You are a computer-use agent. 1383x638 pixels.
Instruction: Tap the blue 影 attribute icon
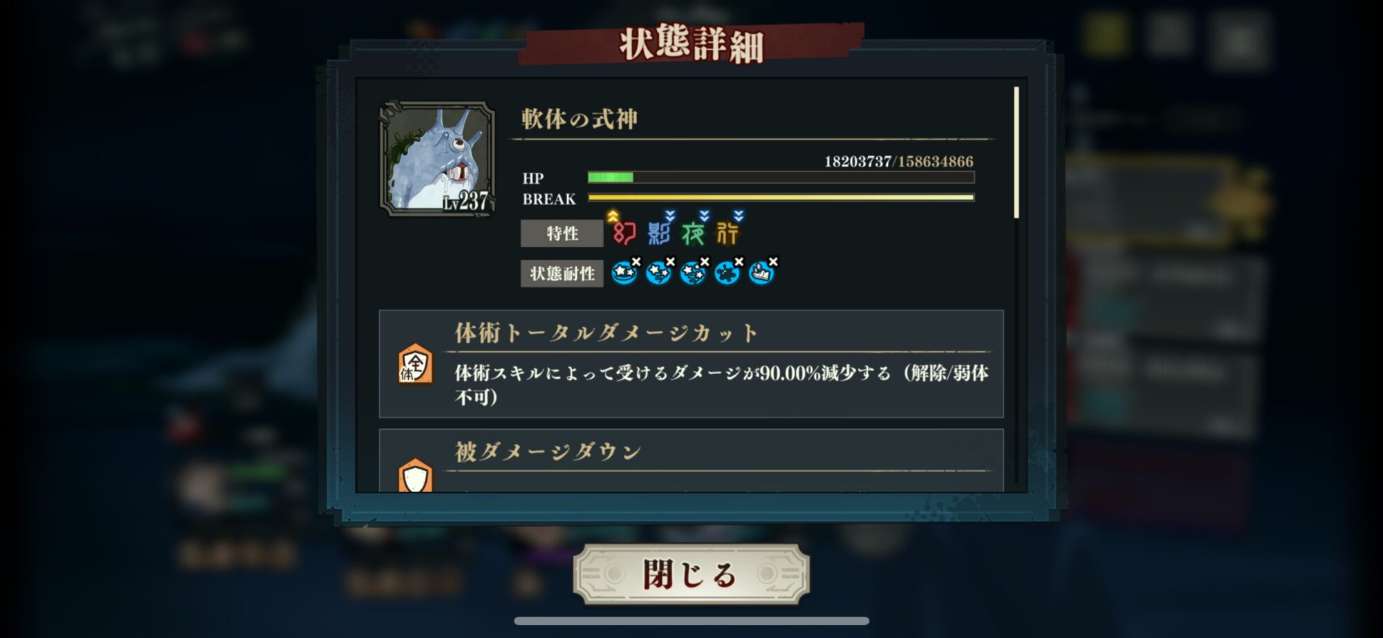pyautogui.click(x=658, y=232)
